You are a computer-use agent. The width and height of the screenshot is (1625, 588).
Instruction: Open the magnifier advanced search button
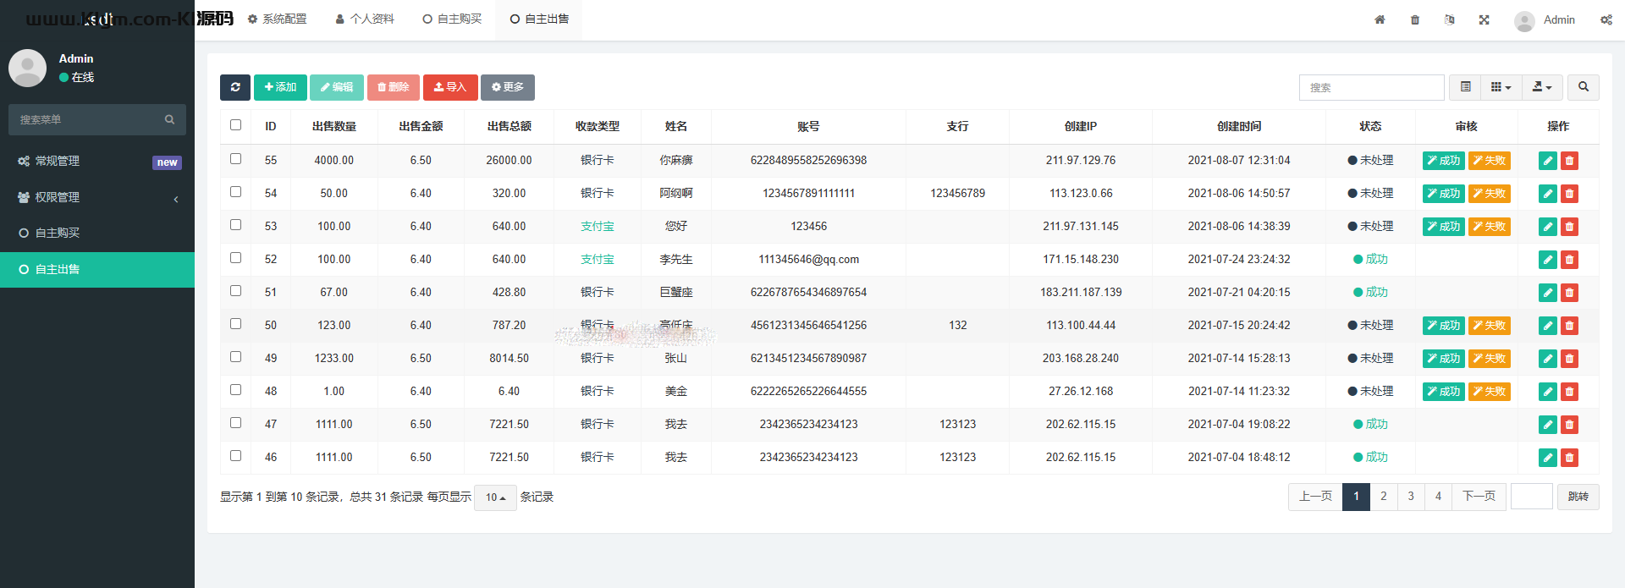point(1583,87)
